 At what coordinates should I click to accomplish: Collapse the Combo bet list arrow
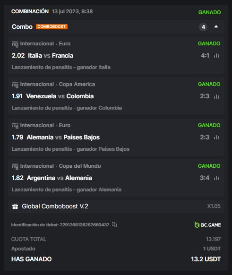point(216,26)
